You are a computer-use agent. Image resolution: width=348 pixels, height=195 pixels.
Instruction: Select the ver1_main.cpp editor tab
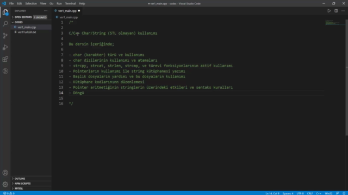point(67,11)
